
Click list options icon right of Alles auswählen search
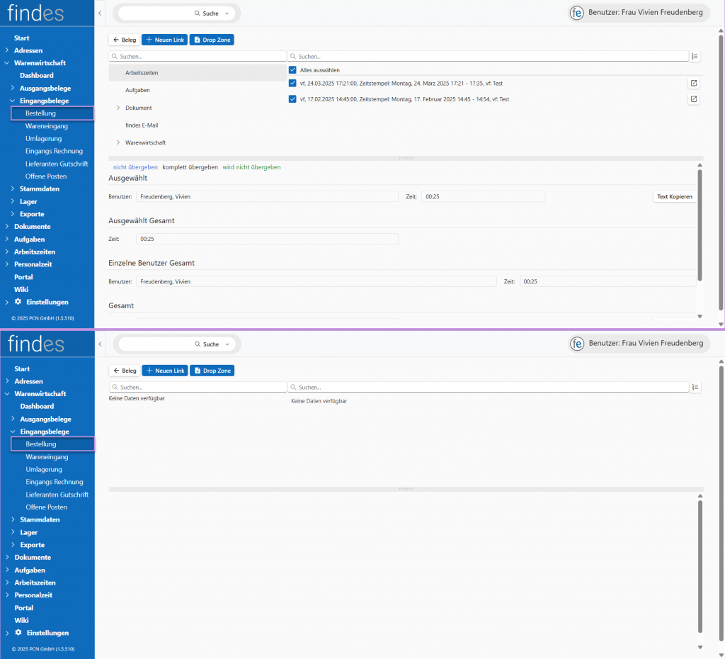coord(695,56)
